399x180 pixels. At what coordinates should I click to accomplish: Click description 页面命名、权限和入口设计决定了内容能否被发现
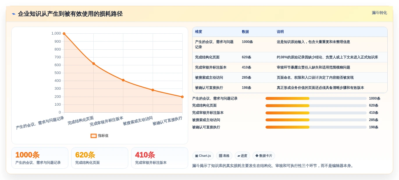click(315, 78)
